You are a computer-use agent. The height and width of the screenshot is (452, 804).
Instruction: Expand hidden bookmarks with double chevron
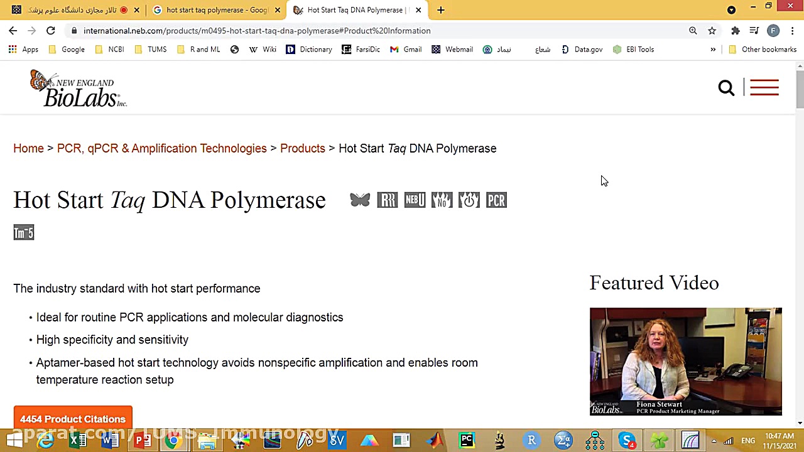click(x=713, y=49)
